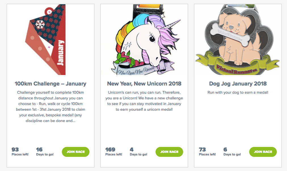The height and width of the screenshot is (171, 287).
Task: Click the dog bone on paw medal
Action: point(230,35)
